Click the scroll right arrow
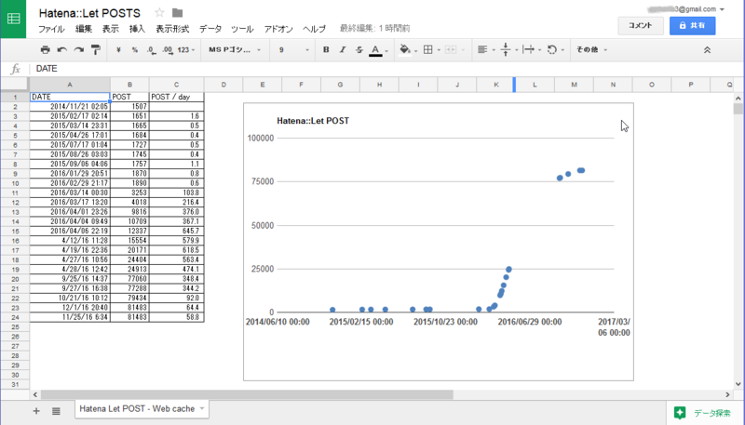The height and width of the screenshot is (425, 745). (727, 394)
